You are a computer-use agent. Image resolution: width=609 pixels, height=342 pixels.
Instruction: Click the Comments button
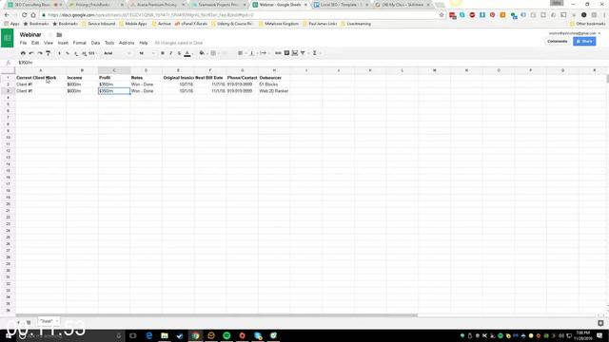click(x=557, y=41)
